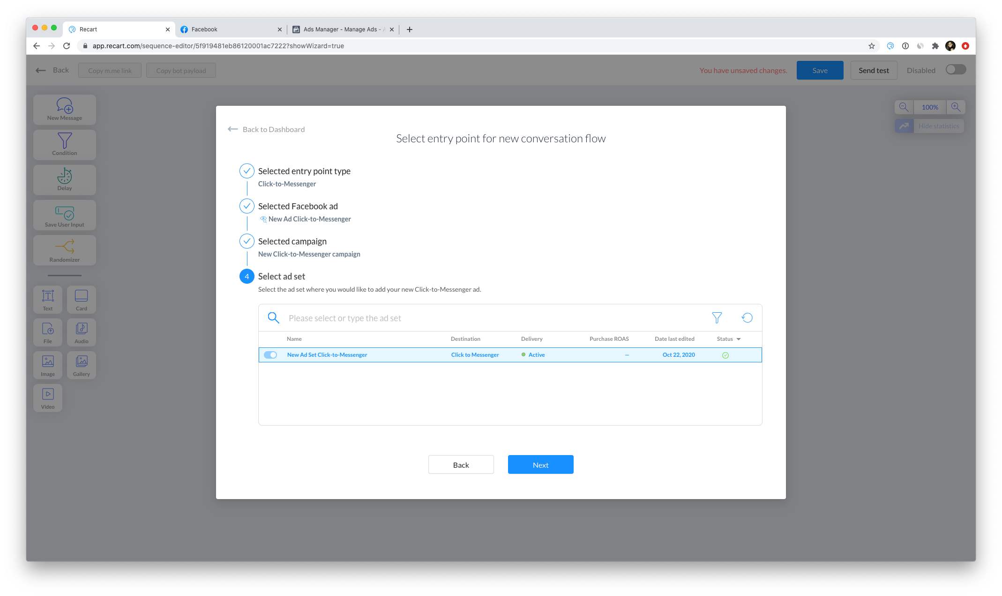Screen dimensions: 1002x596
Task: Choose the Save User Input tool
Action: 65,215
